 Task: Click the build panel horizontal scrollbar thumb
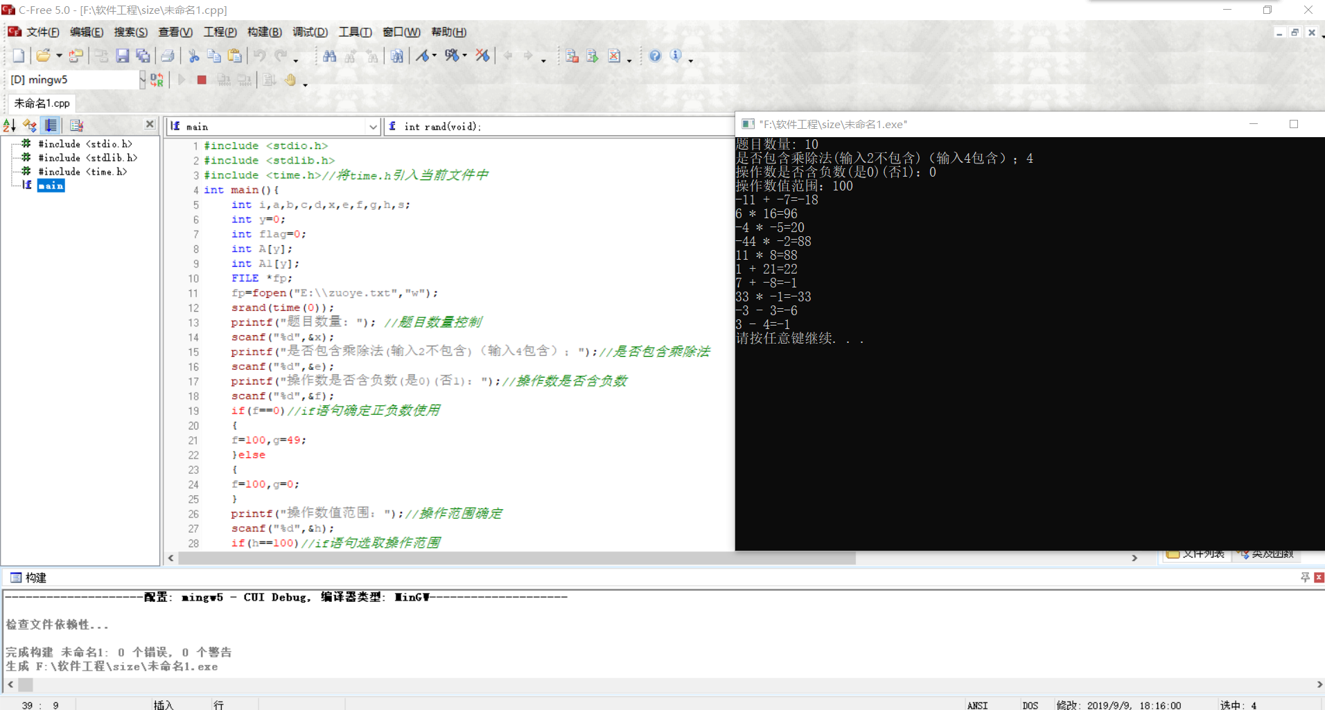26,684
